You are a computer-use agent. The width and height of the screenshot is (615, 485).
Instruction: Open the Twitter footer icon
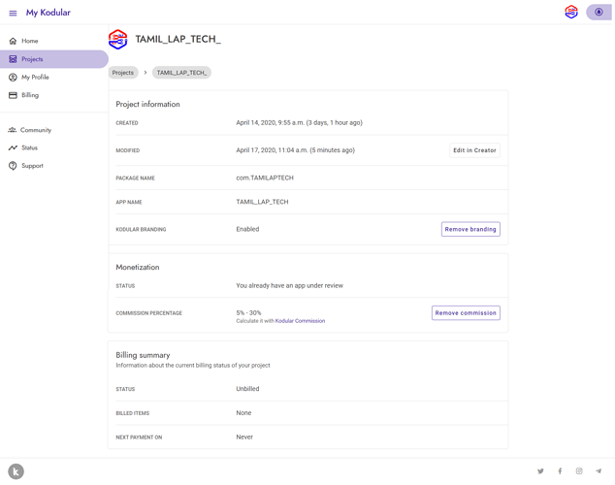pyautogui.click(x=541, y=471)
